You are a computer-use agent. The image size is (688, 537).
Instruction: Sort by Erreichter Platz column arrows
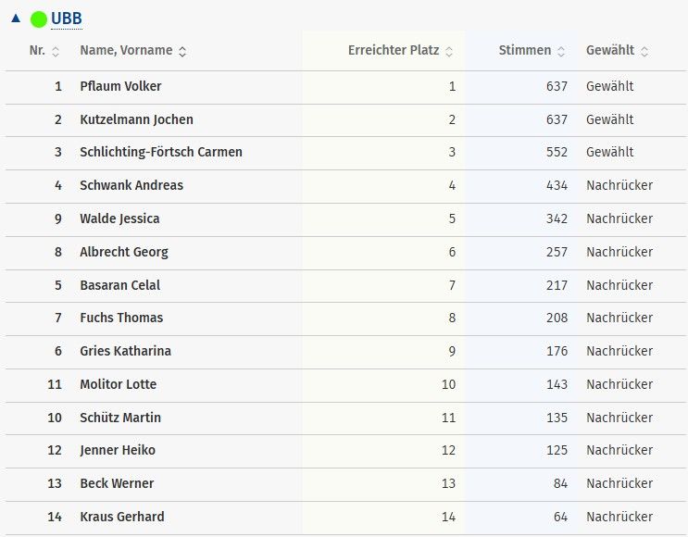coord(449,52)
